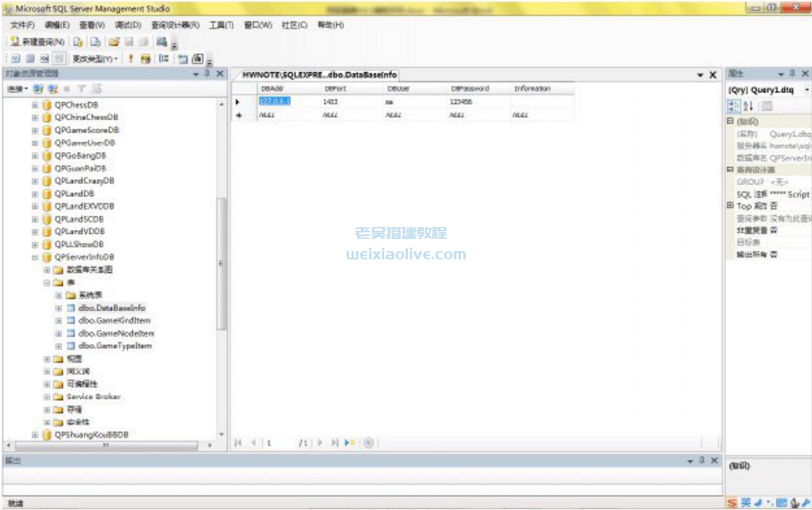812x510 pixels.
Task: Sort properties alphabetically in Properties panel
Action: 748,106
